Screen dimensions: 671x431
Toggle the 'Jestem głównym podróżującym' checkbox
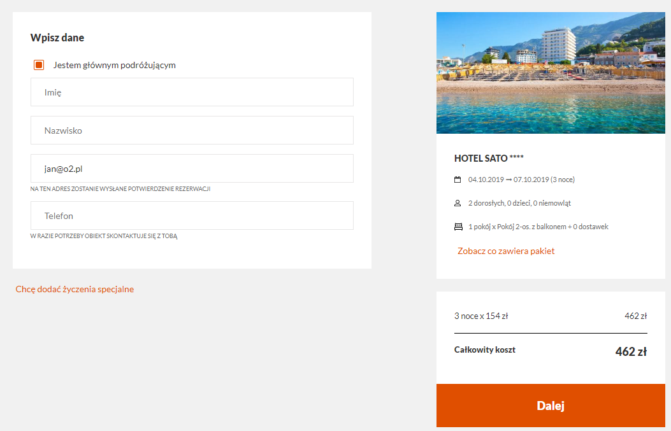click(39, 65)
